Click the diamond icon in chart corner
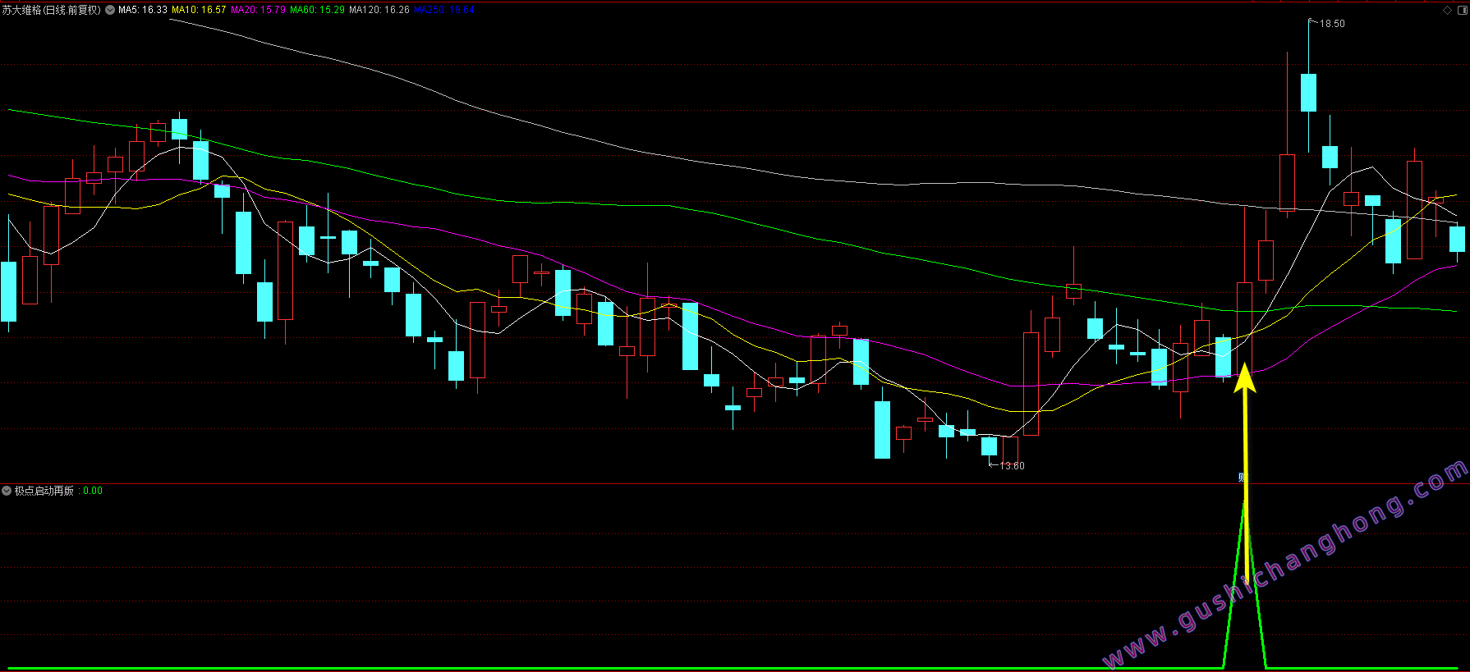The width and height of the screenshot is (1470, 672). 1447,10
